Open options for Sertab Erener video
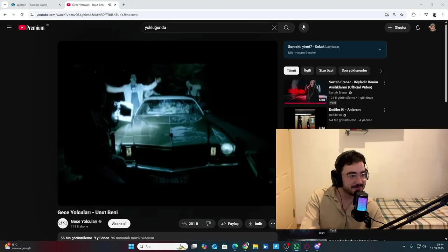448x252 pixels. click(x=385, y=83)
